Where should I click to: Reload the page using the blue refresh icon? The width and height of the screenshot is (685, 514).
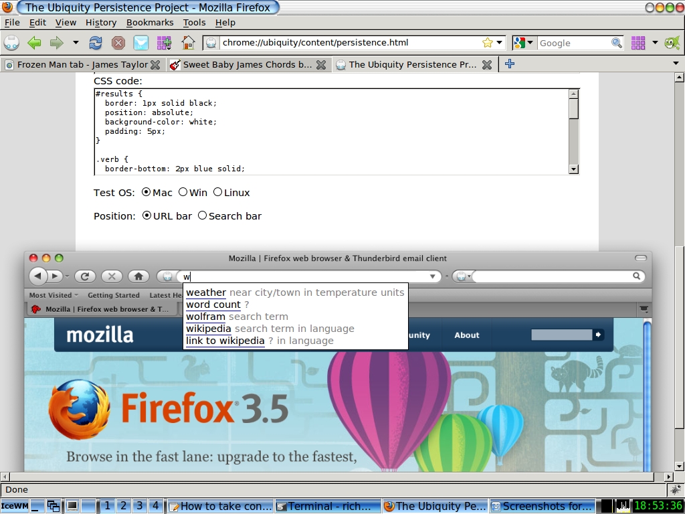[95, 43]
